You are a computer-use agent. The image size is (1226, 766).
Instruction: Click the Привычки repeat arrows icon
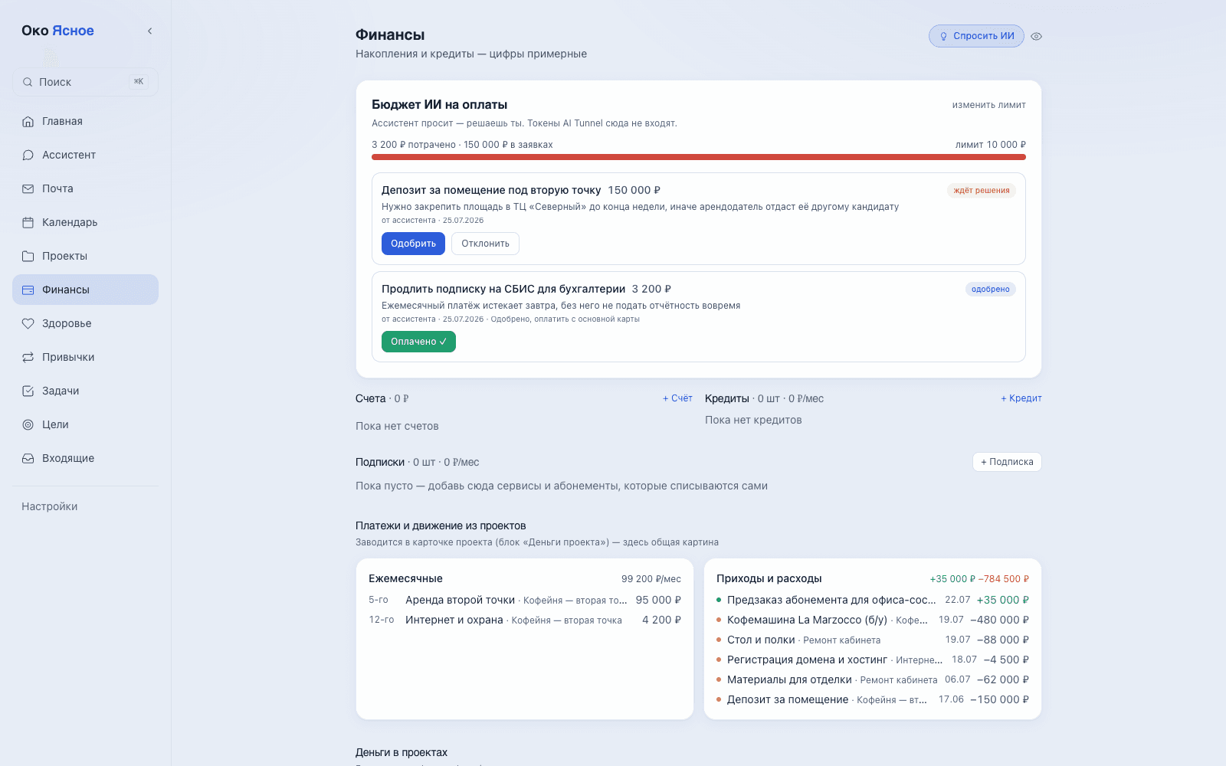tap(28, 357)
